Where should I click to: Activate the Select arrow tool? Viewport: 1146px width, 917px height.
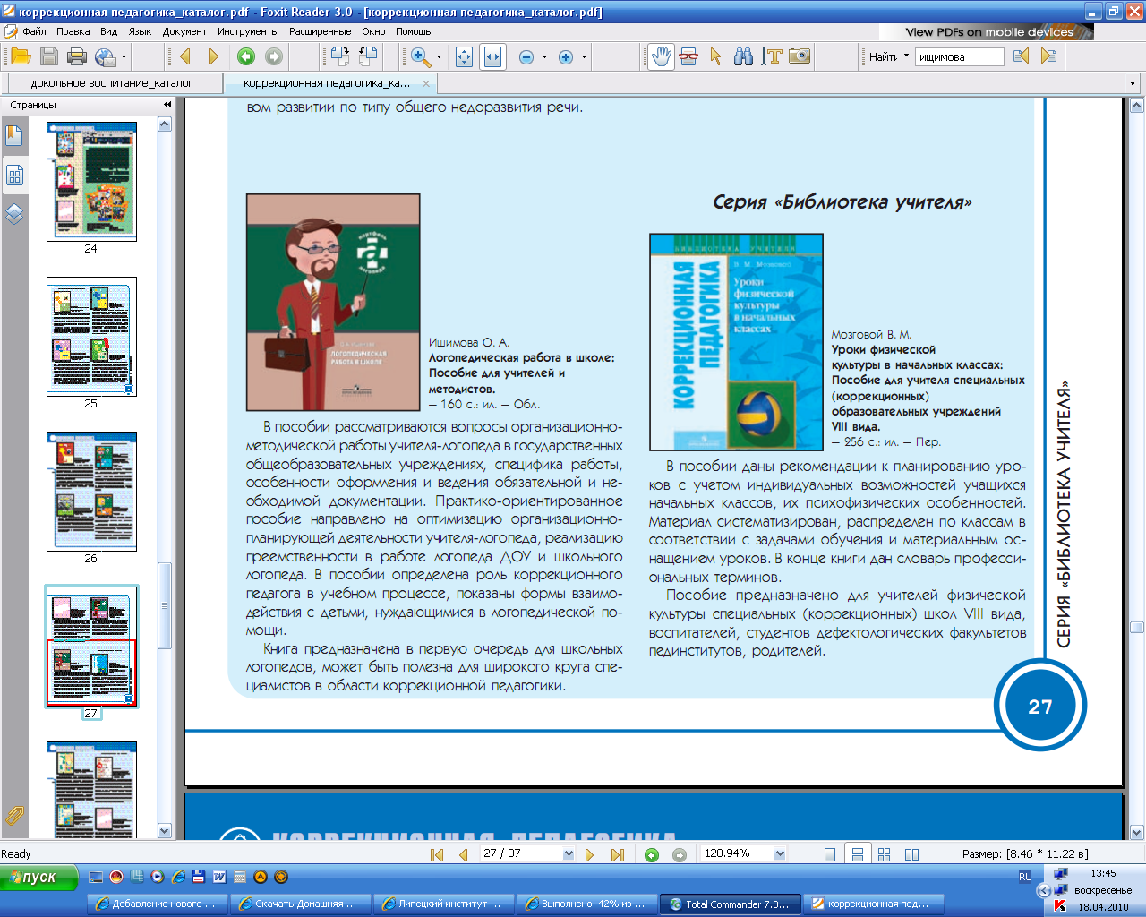pyautogui.click(x=715, y=56)
